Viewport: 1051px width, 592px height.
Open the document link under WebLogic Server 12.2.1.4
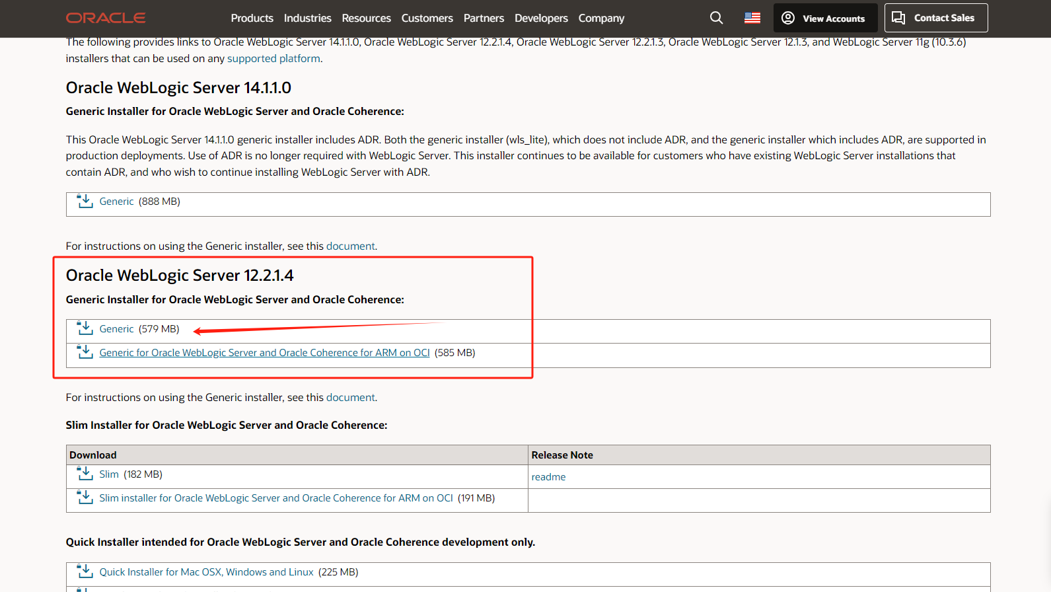pyautogui.click(x=350, y=397)
